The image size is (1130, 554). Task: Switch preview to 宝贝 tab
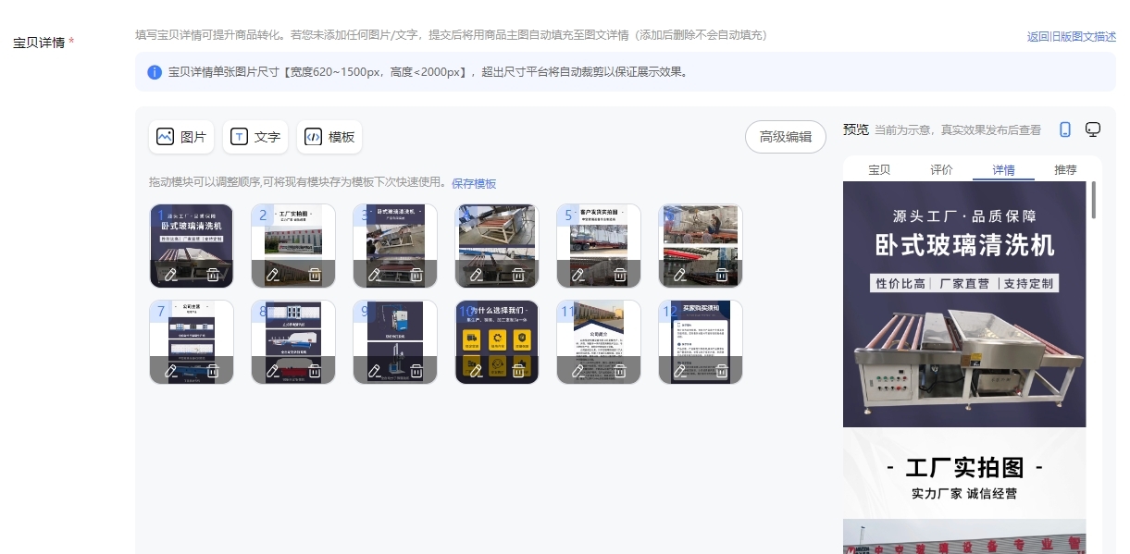[x=879, y=169]
